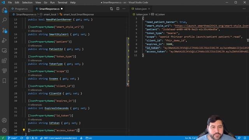This screenshot has height=140, width=249.
Task: Switch git branch main* in status bar
Action: [x=12, y=138]
